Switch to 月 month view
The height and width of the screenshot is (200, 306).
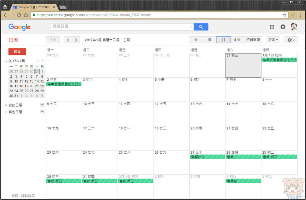[223, 40]
